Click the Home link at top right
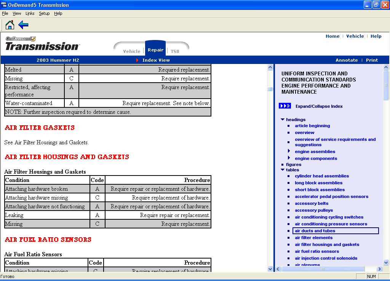Viewport: 390px width, 281px height. 332,36
